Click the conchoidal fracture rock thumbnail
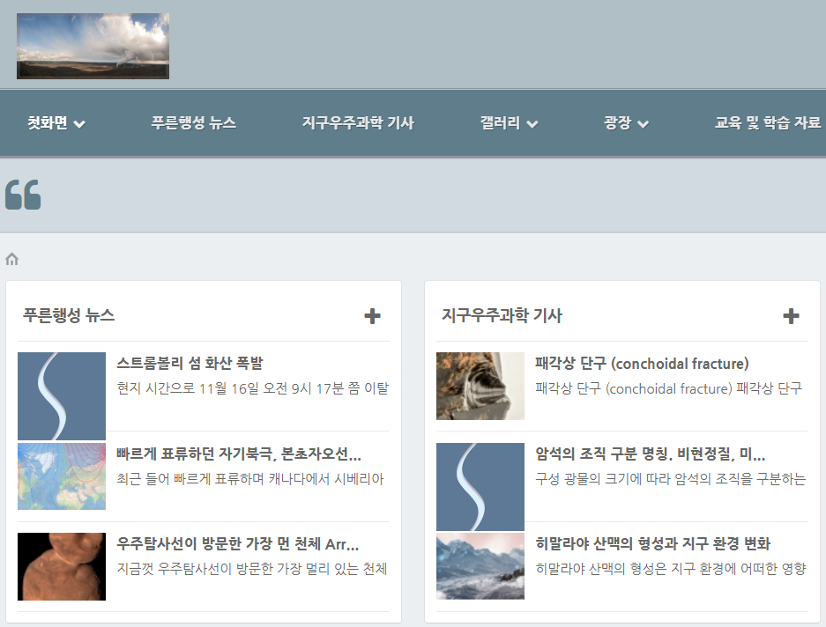Image resolution: width=826 pixels, height=627 pixels. point(480,387)
